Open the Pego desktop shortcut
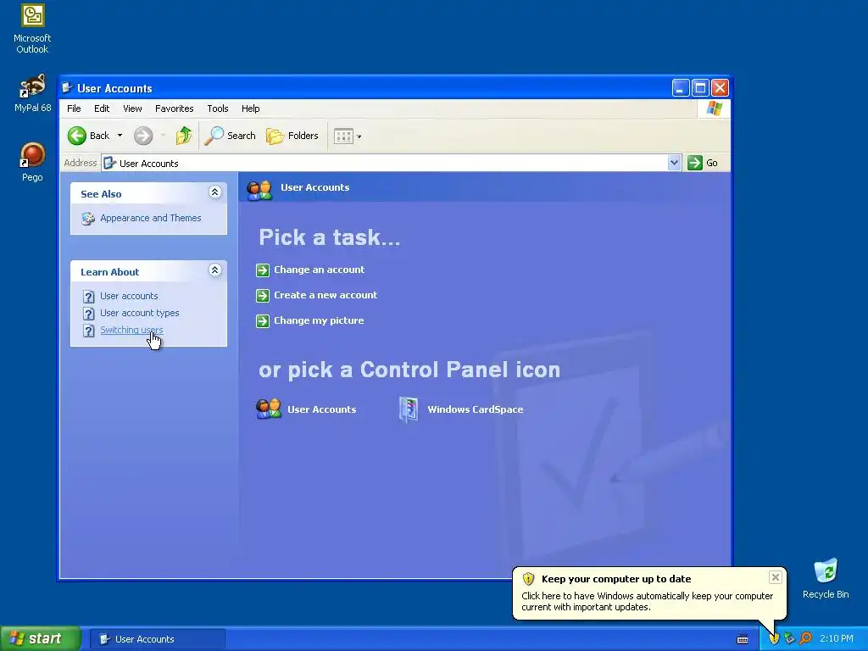The height and width of the screenshot is (651, 868). (32, 162)
